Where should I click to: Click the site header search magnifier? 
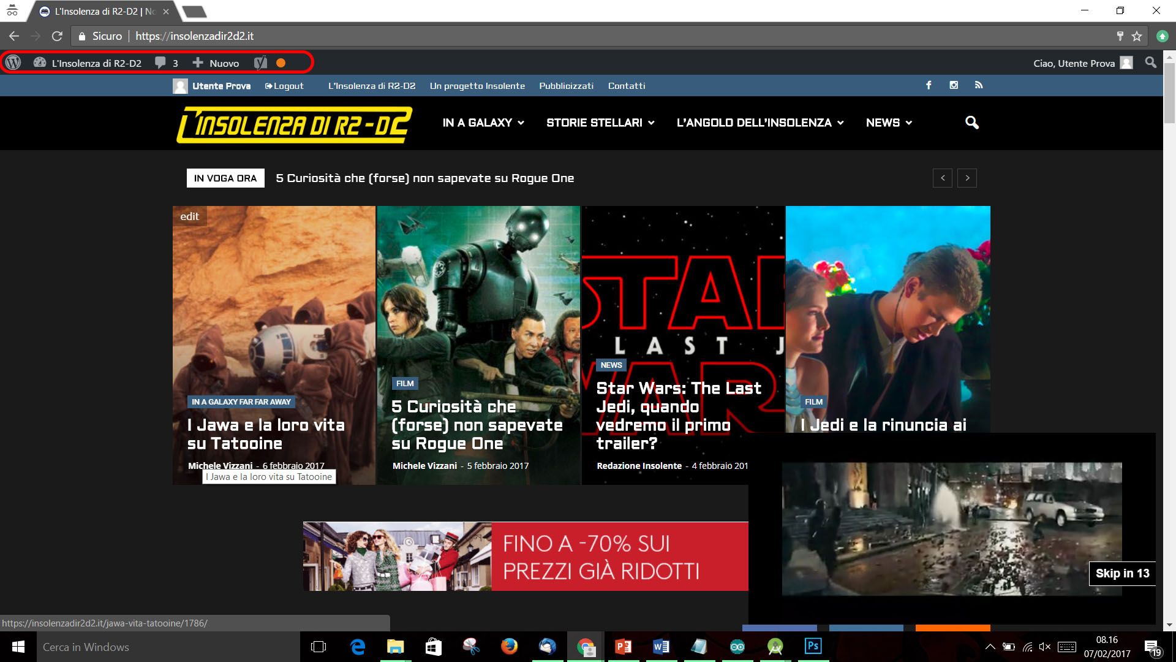972,123
